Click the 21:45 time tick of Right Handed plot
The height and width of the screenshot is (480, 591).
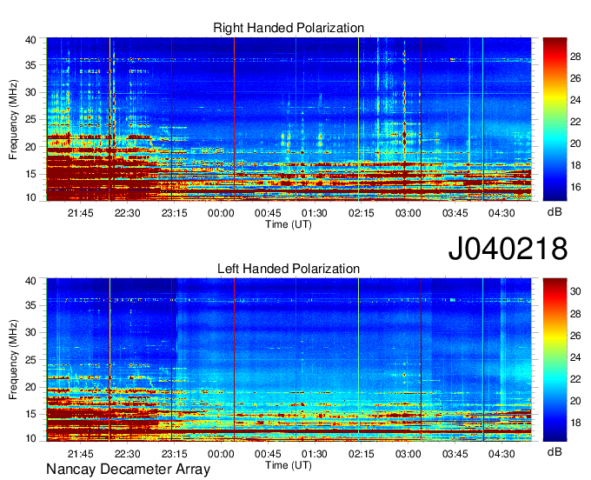click(x=81, y=213)
